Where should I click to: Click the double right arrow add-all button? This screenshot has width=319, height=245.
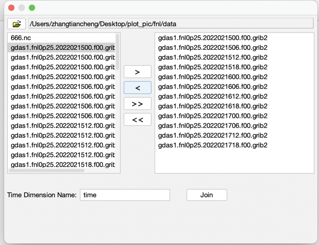[x=137, y=104]
